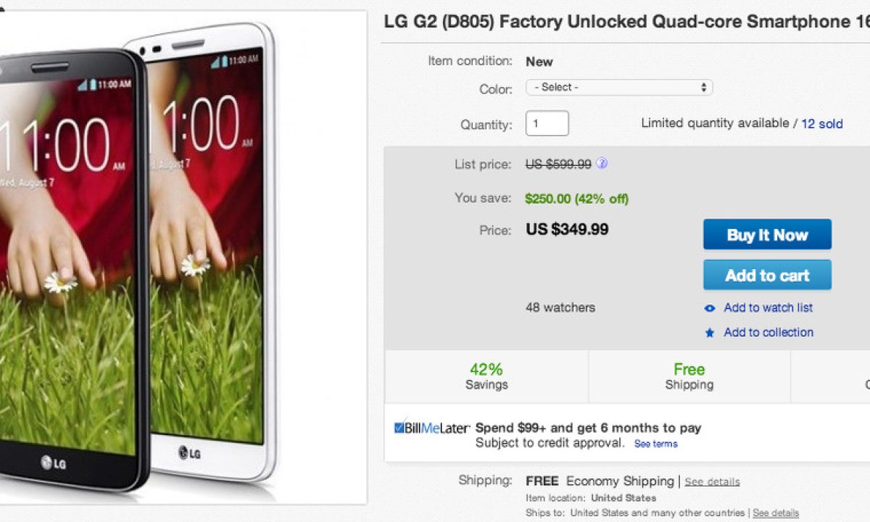The height and width of the screenshot is (522, 870).
Task: Click the Quantity input field
Action: (547, 123)
